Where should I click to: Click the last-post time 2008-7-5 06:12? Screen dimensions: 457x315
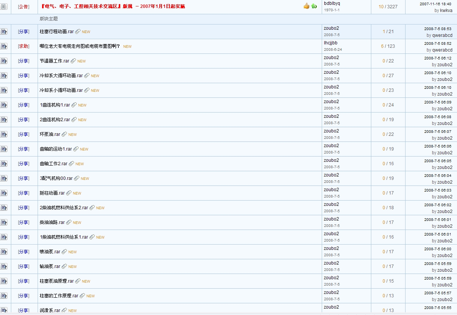coord(438,58)
